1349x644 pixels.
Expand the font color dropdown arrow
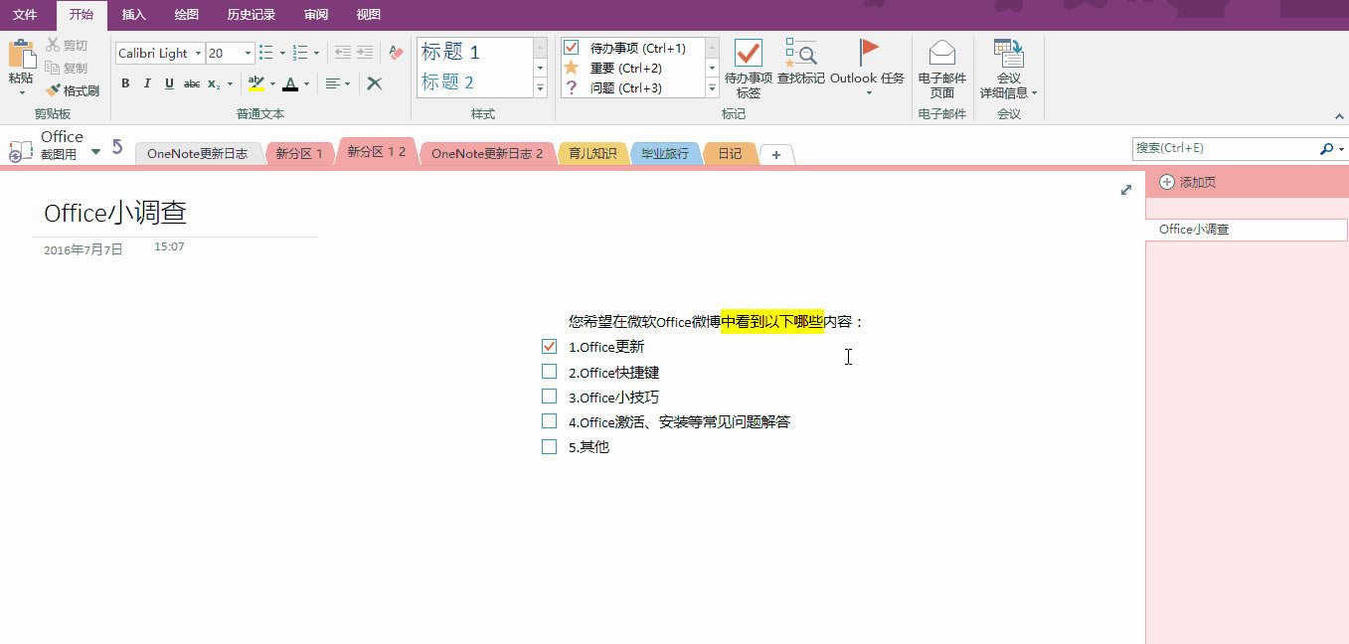click(306, 83)
